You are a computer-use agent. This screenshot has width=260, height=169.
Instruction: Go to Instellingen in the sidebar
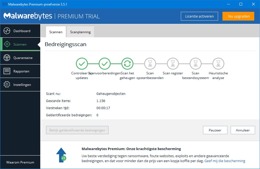pos(20,85)
